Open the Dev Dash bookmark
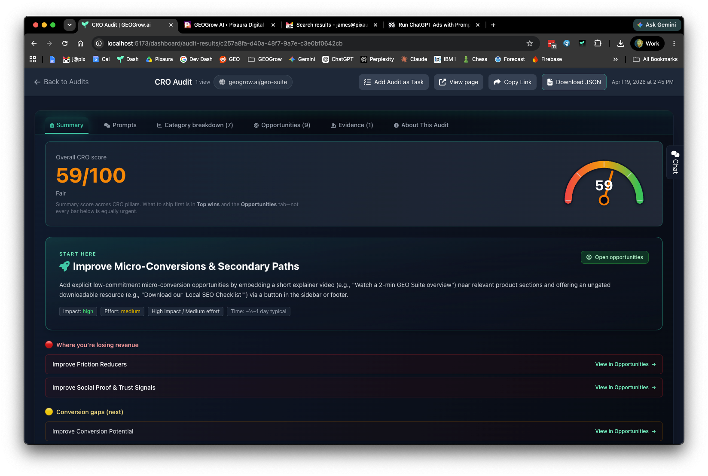The height and width of the screenshot is (476, 708). click(196, 59)
